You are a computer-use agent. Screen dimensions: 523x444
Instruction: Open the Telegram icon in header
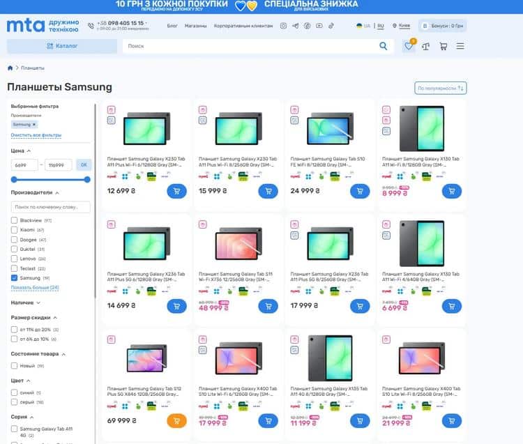(295, 26)
